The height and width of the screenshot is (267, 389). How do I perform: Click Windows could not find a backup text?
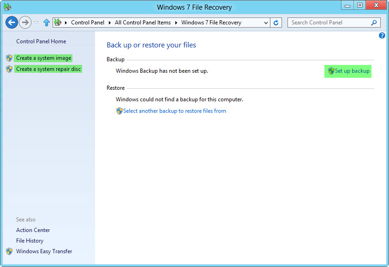coord(180,99)
